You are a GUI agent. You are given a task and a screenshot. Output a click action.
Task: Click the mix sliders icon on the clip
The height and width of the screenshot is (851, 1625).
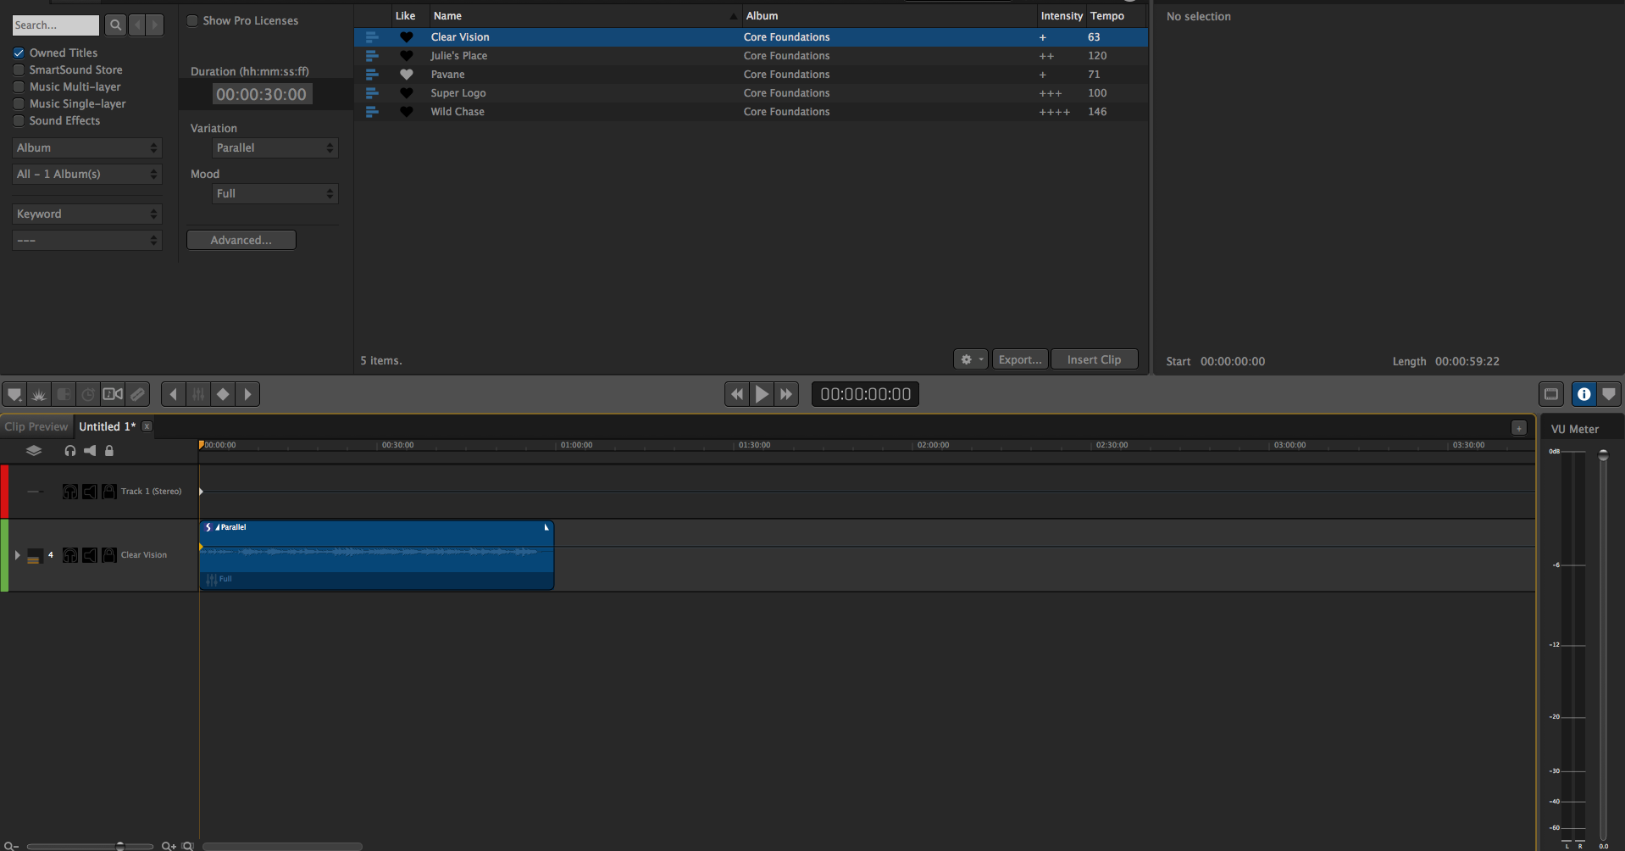[211, 580]
